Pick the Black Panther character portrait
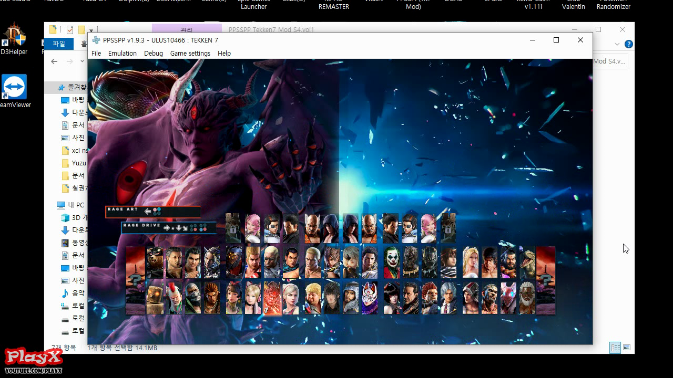This screenshot has height=378, width=673. (430, 262)
